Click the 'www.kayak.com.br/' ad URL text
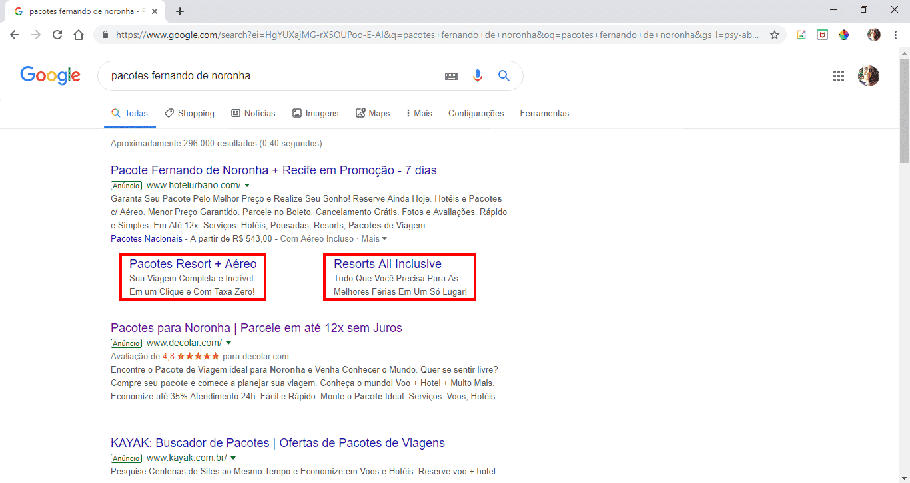910x483 pixels. tap(187, 458)
